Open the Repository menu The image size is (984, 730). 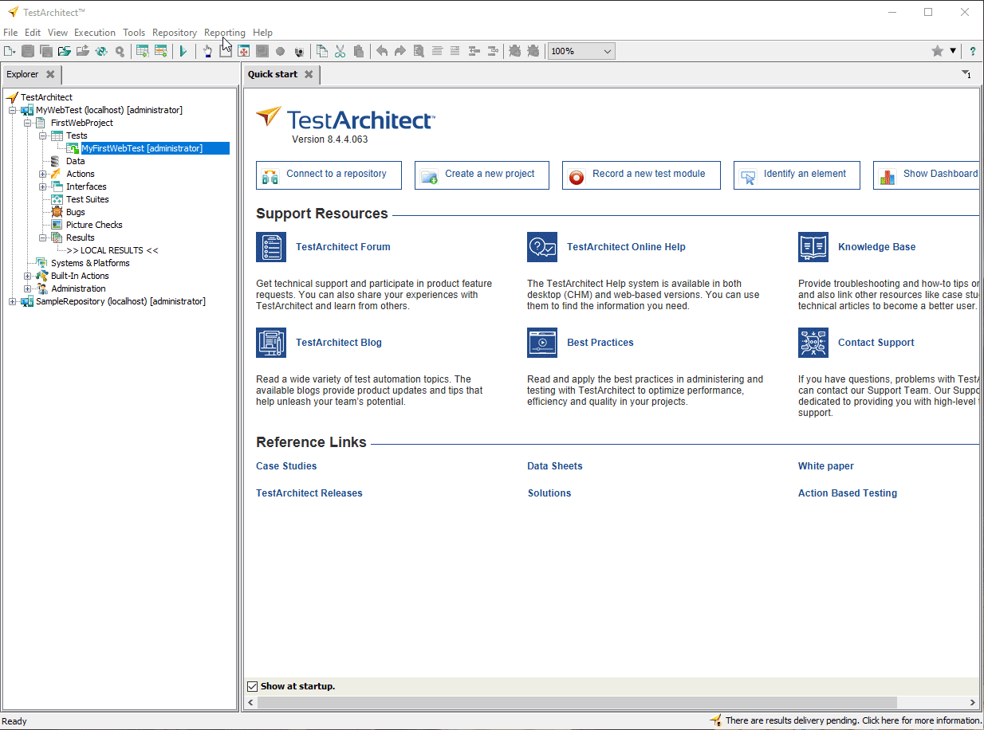coord(175,33)
